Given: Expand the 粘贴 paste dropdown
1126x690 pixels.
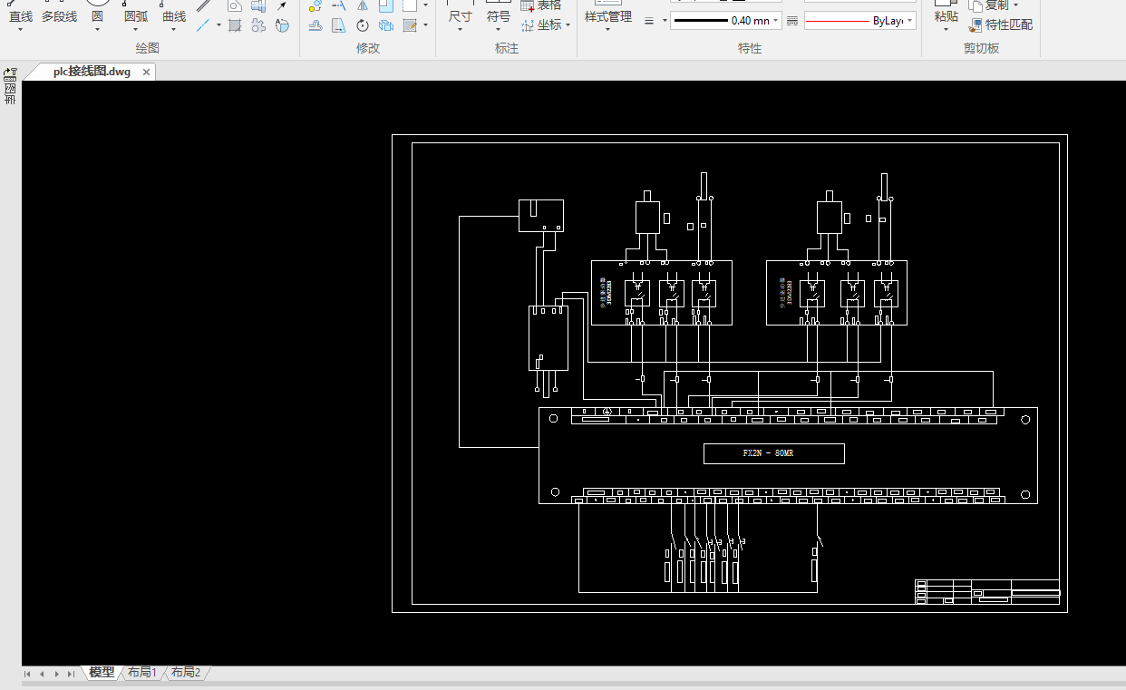Looking at the screenshot, I should click(x=946, y=29).
